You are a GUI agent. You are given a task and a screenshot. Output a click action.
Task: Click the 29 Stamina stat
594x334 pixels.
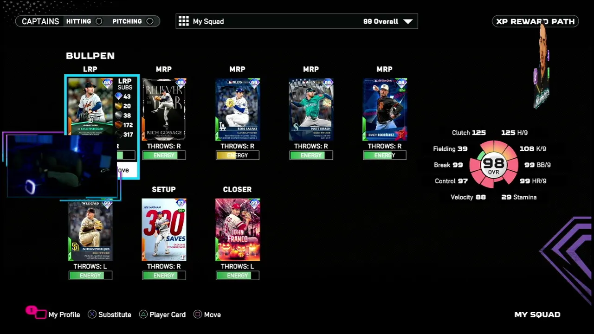[x=519, y=197]
